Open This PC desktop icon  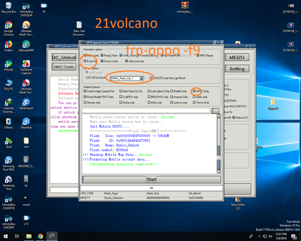pyautogui.click(x=8, y=85)
